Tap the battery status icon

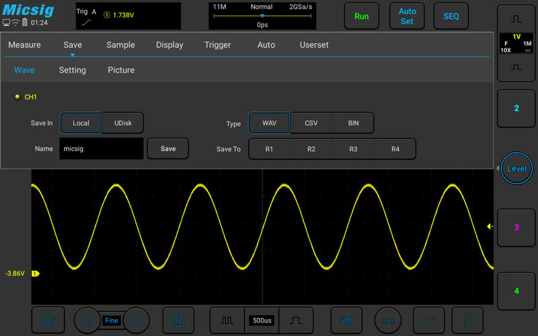pos(25,22)
